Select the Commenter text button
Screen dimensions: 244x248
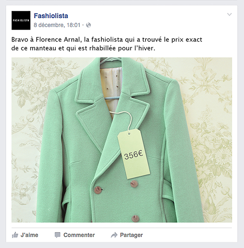pos(79,235)
